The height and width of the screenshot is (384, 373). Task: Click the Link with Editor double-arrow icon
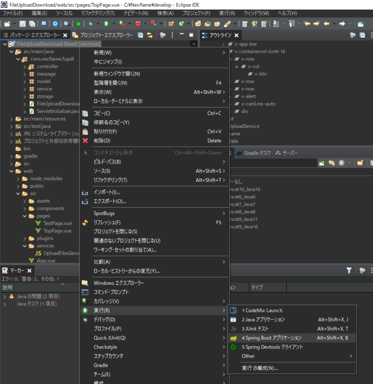pos(150,35)
